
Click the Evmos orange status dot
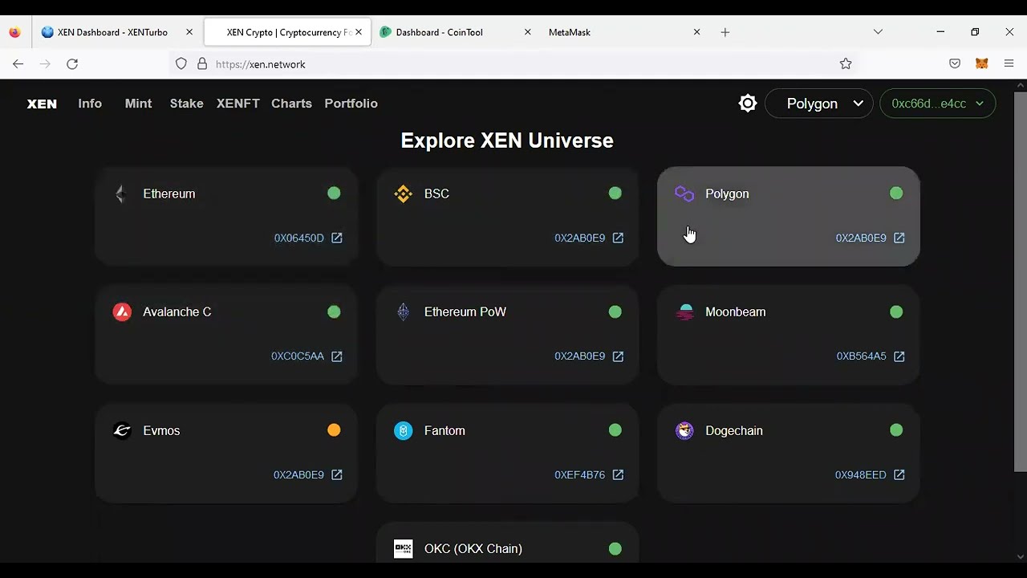334,430
